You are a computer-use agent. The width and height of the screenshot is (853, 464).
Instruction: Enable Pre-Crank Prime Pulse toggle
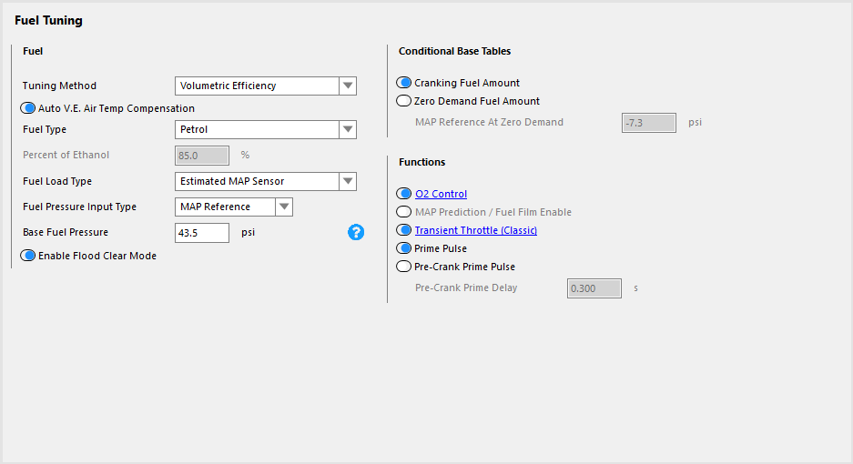click(x=403, y=267)
